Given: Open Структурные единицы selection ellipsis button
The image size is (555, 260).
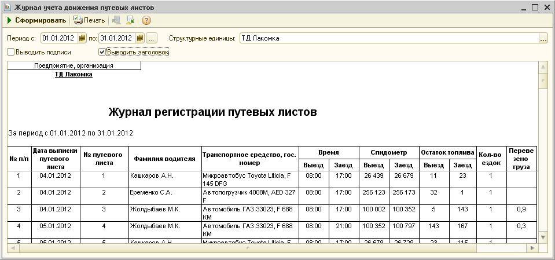Looking at the screenshot, I should point(543,39).
